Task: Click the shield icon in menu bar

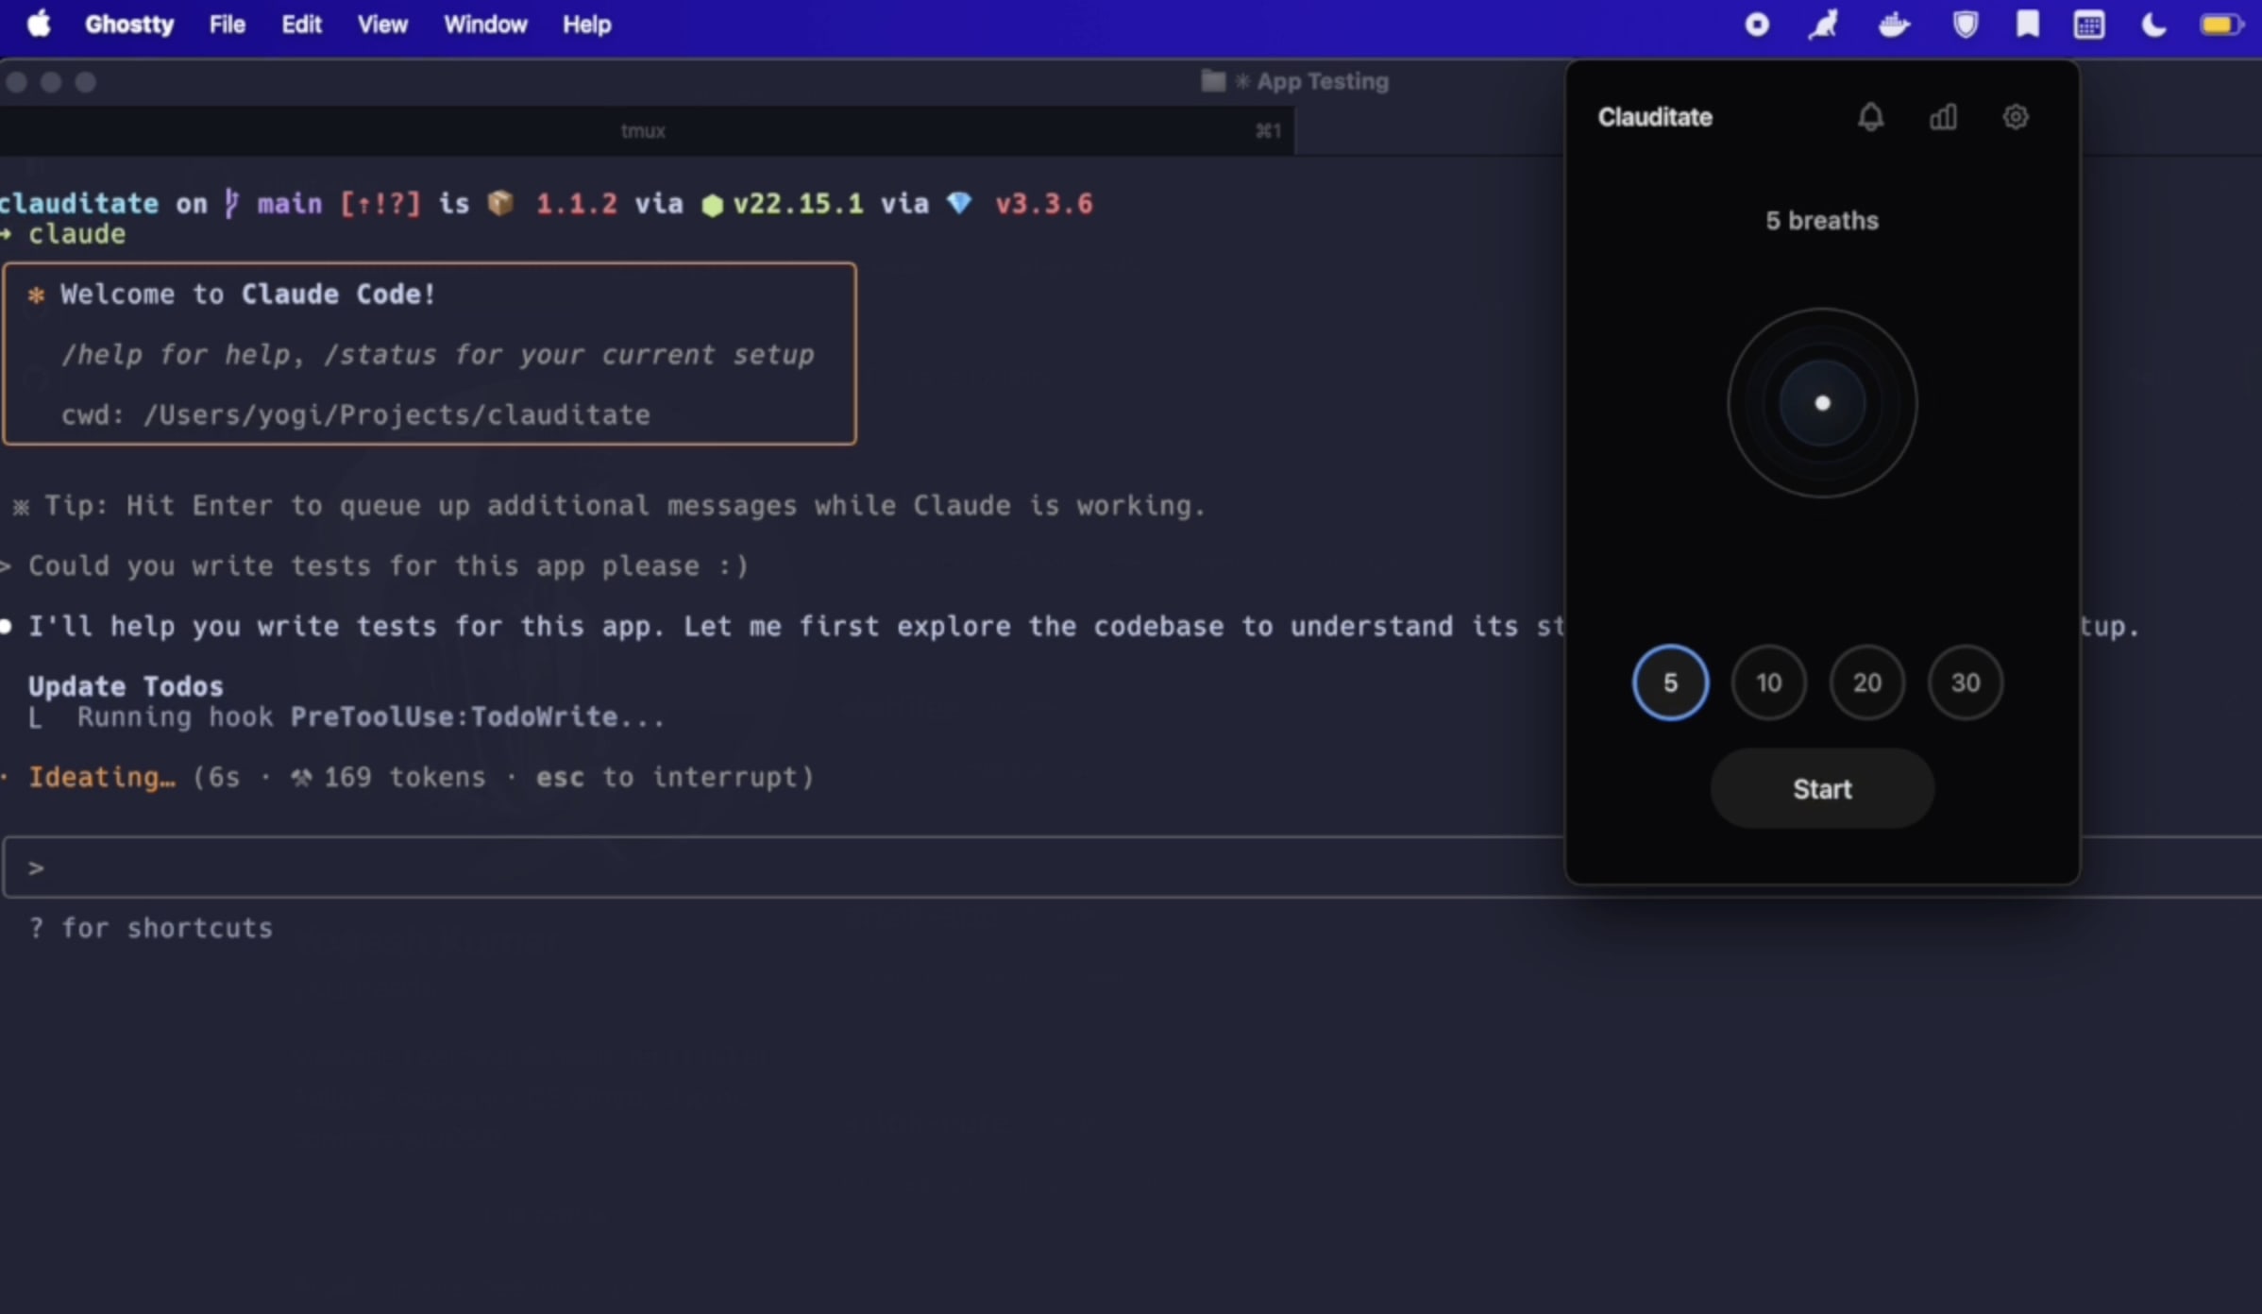Action: coord(1965,24)
